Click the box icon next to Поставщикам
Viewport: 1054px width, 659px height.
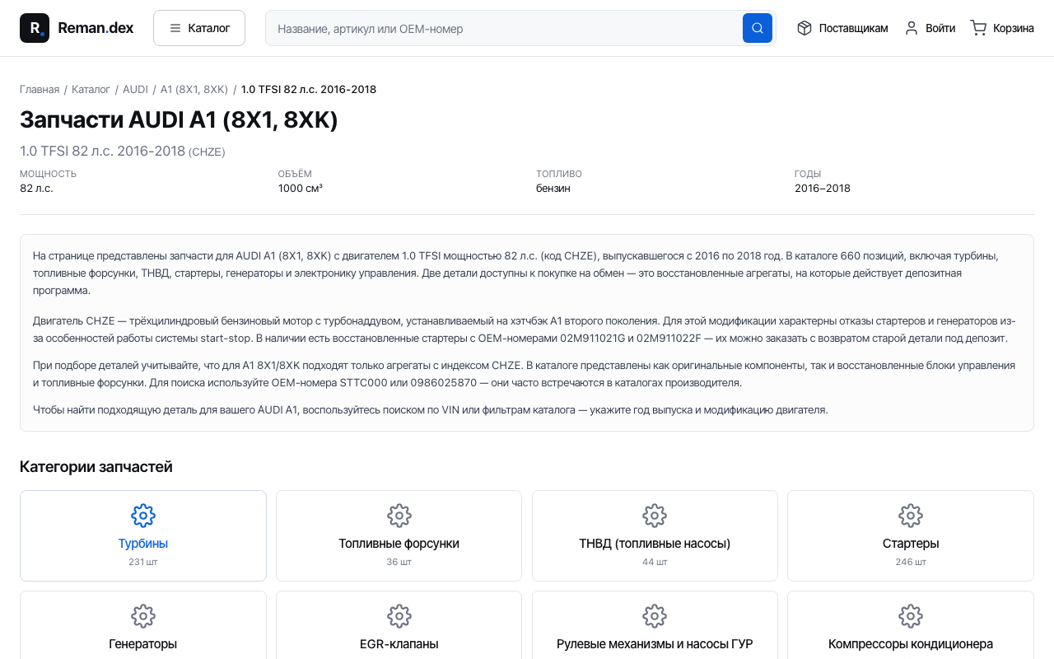click(804, 28)
